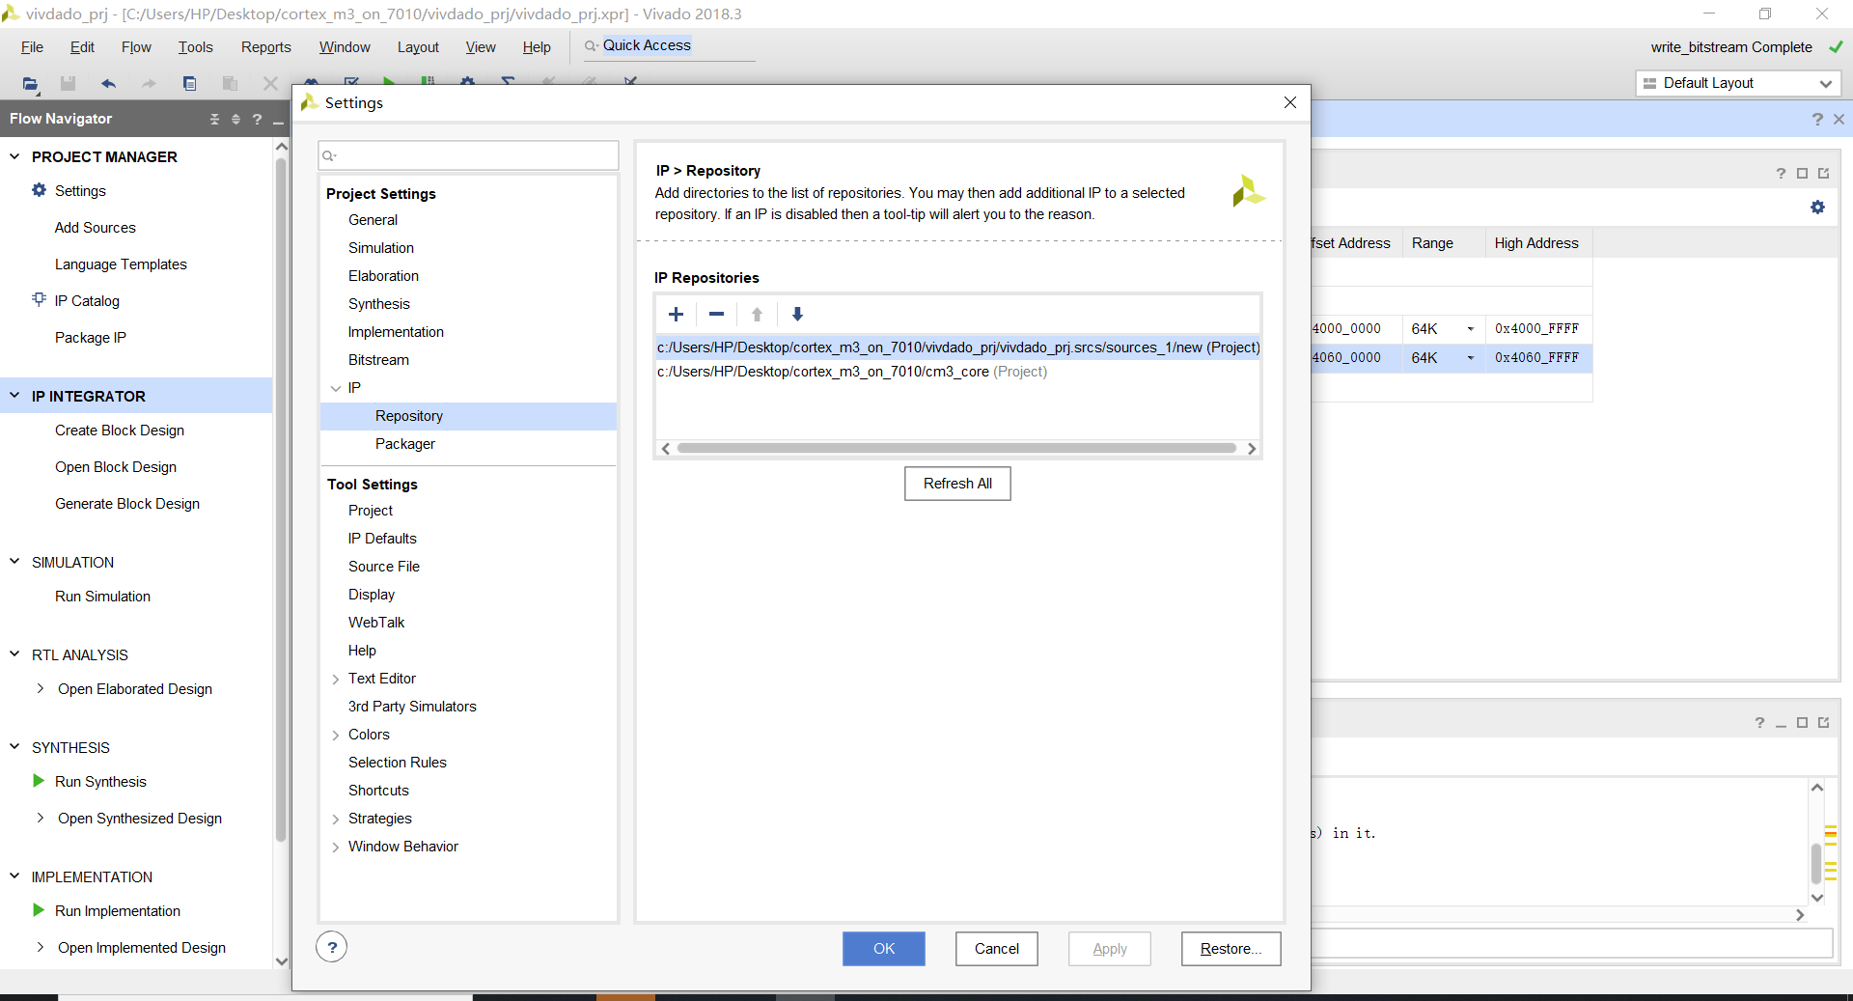
Task: Maximize the address panel with square icon
Action: pos(1802,173)
